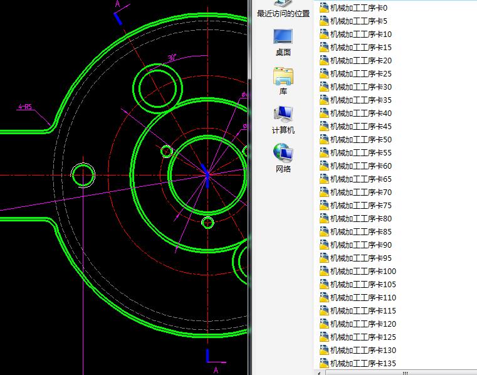Viewport: 477px width, 375px height.
Task: Click the 4-R5 dimension label in drawing
Action: 25,107
